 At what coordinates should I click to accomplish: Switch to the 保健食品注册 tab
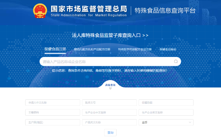tap(55, 49)
